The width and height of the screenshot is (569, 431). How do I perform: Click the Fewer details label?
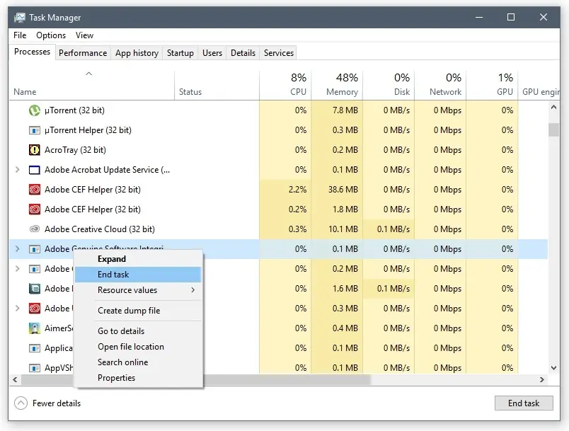[x=57, y=403]
